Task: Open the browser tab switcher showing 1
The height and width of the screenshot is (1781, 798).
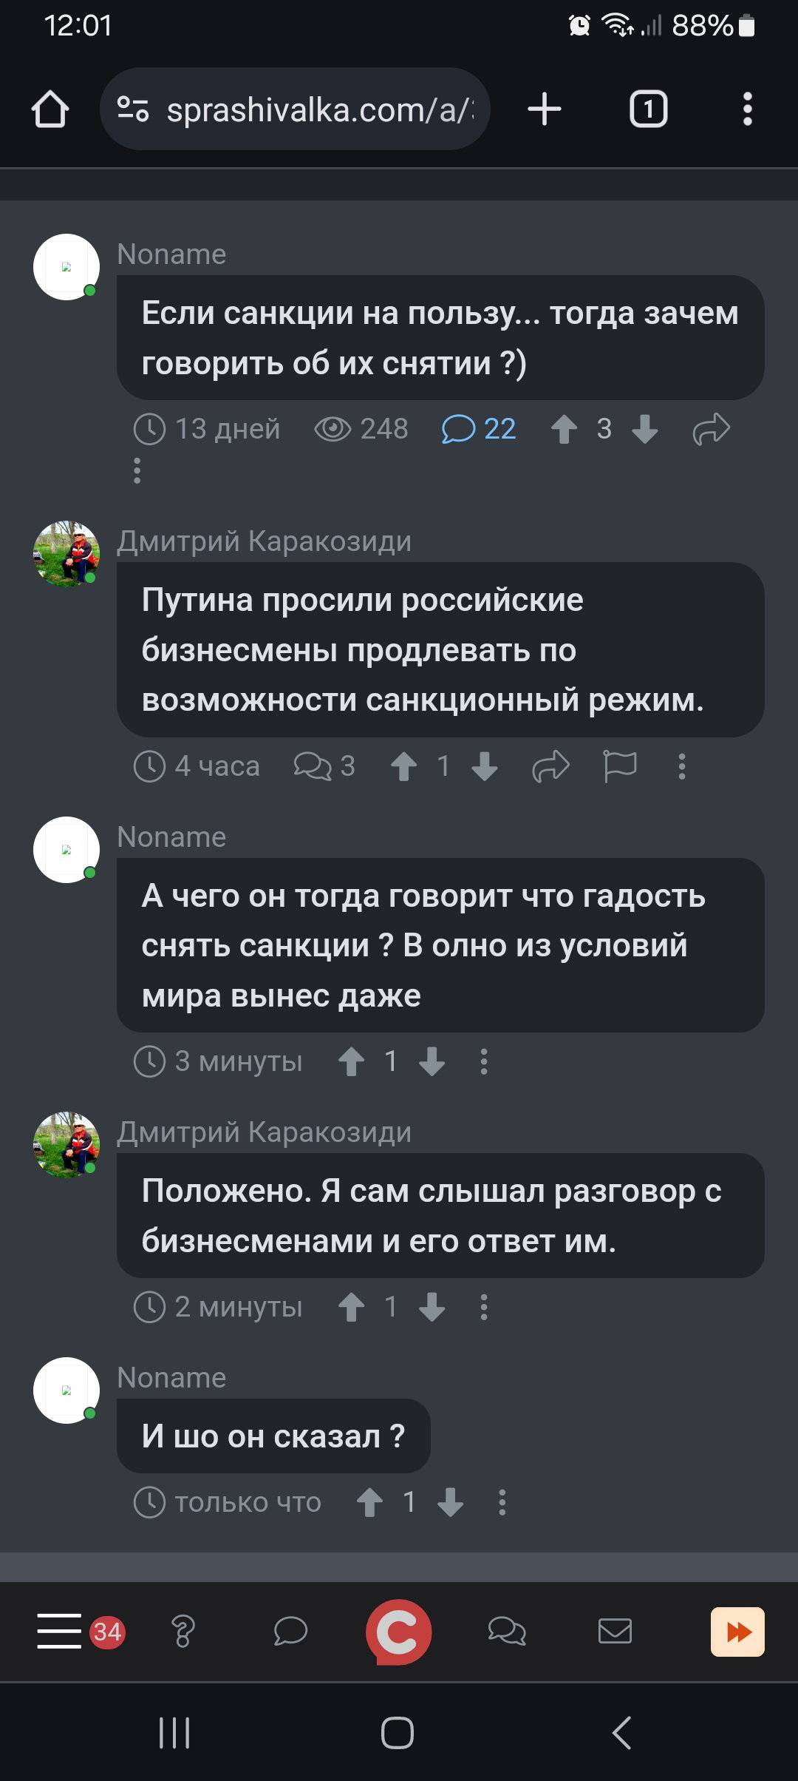Action: coord(648,109)
